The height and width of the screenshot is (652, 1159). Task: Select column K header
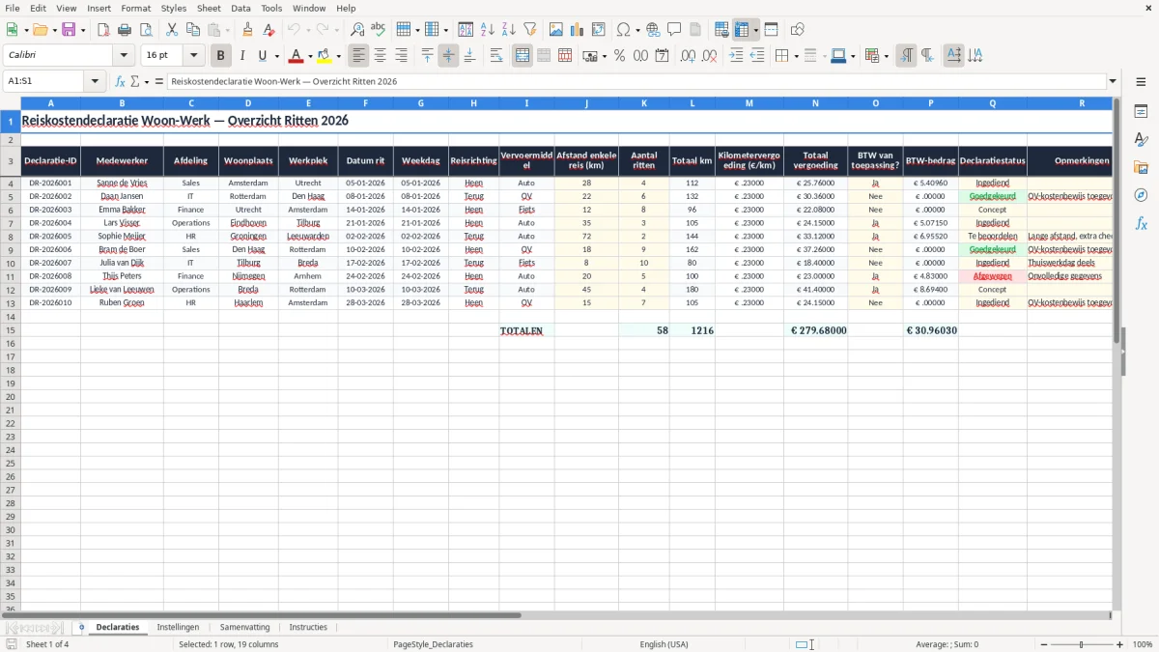(x=643, y=102)
